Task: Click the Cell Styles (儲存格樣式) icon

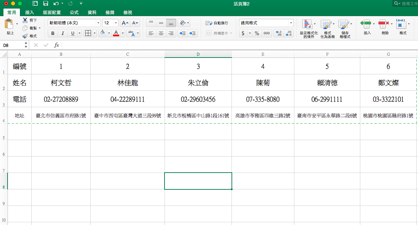Action: tap(343, 24)
